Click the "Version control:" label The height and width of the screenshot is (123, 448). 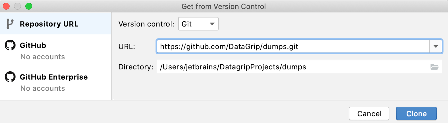click(146, 24)
